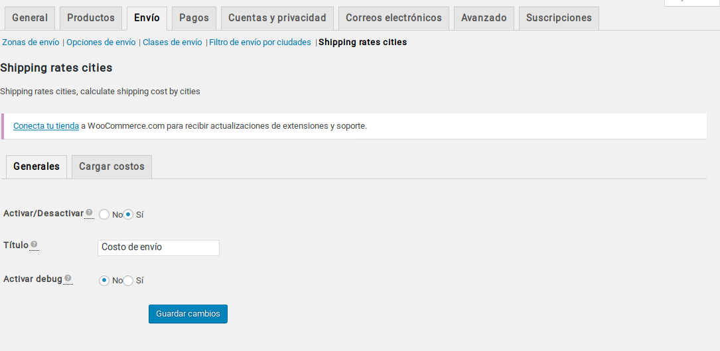Image resolution: width=720 pixels, height=351 pixels.
Task: Switch to the Productos tab
Action: point(91,19)
